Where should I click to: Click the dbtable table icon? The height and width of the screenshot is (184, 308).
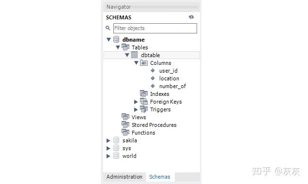[x=134, y=55]
